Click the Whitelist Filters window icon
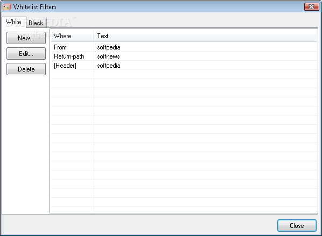The width and height of the screenshot is (322, 236). tap(6, 7)
